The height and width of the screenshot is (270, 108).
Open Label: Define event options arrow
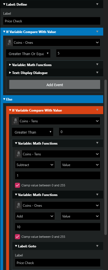click(97, 4)
